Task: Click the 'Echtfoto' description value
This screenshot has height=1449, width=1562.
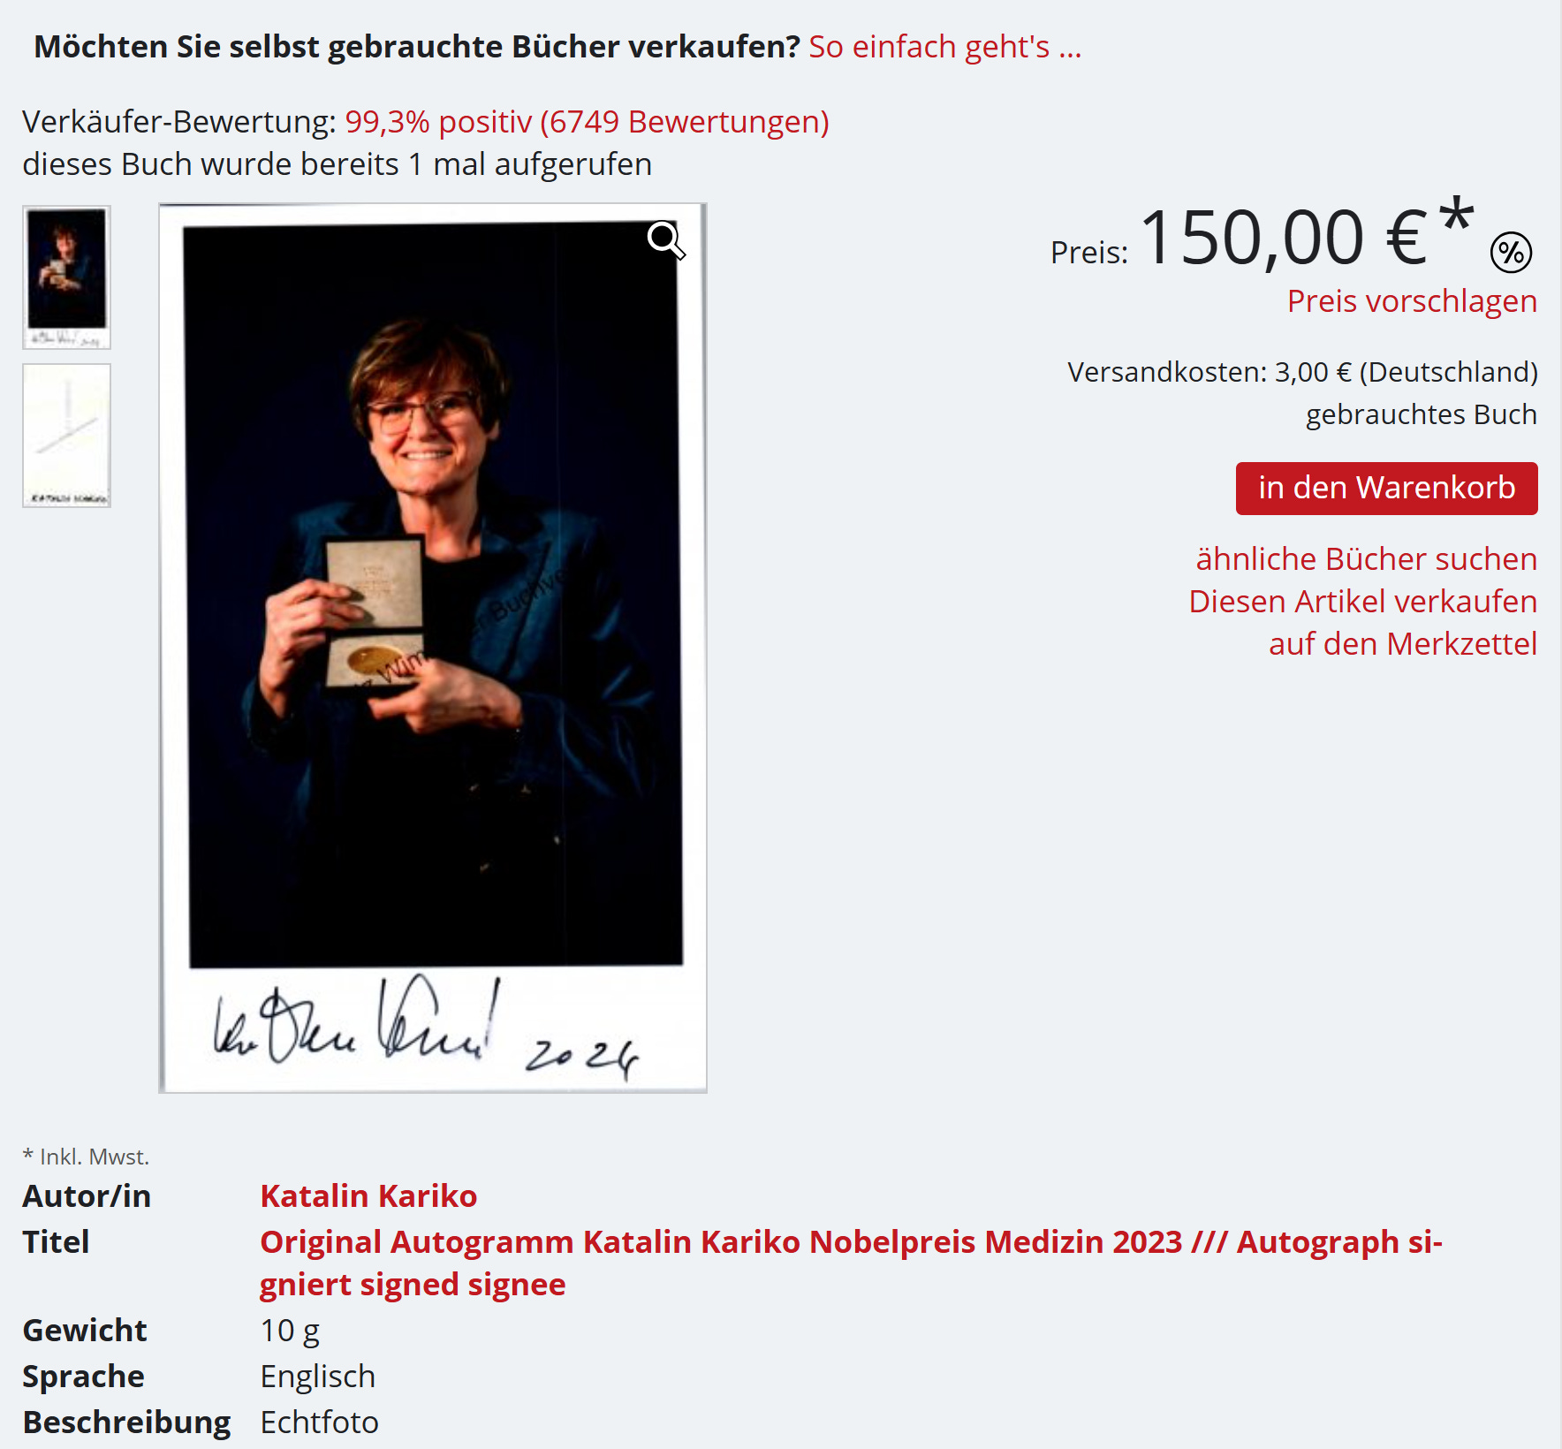Action: pyautogui.click(x=319, y=1422)
